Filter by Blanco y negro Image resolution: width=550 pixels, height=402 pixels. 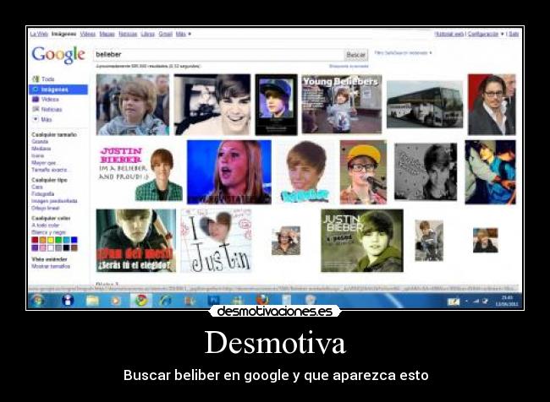click(49, 232)
